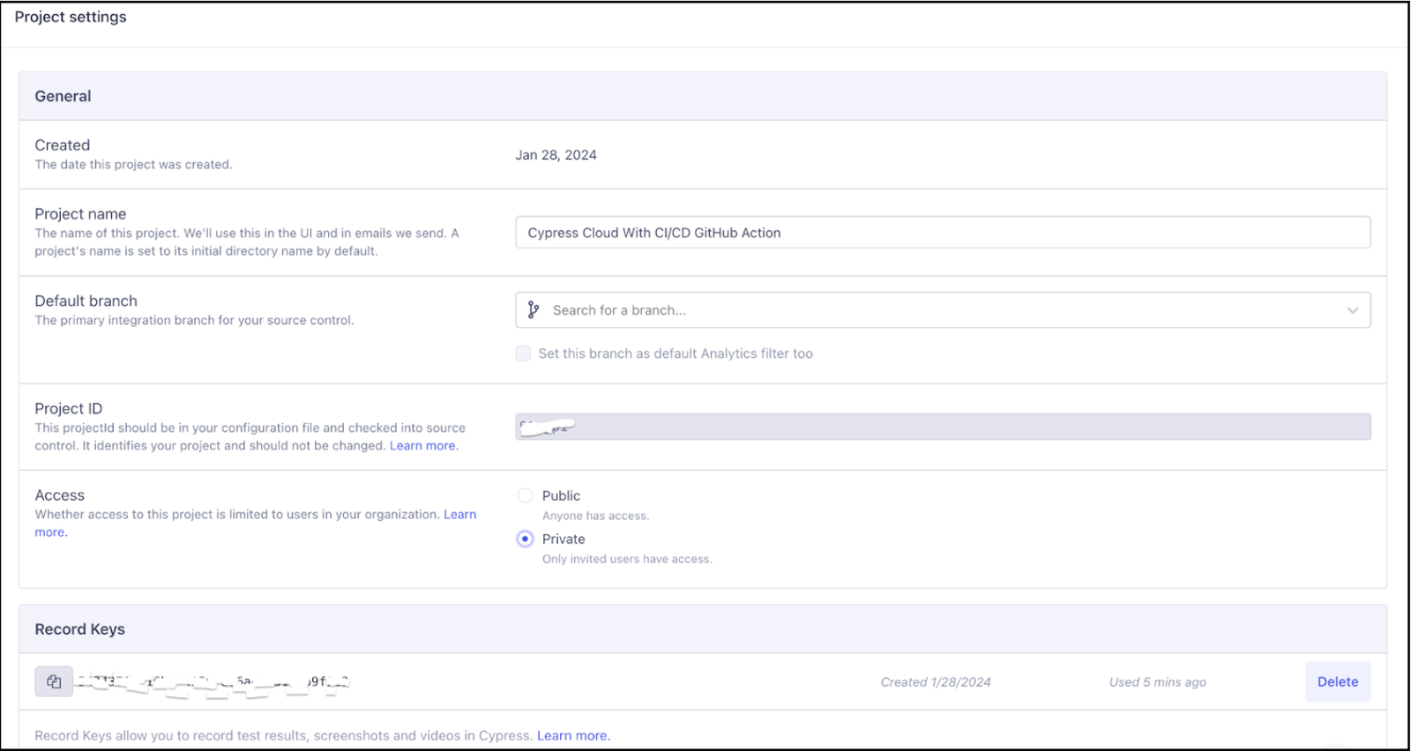Expand the Default branch dropdown chevron
1411x751 pixels.
coord(1352,310)
